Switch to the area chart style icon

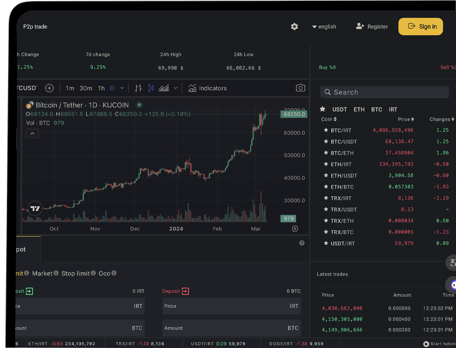(x=164, y=88)
